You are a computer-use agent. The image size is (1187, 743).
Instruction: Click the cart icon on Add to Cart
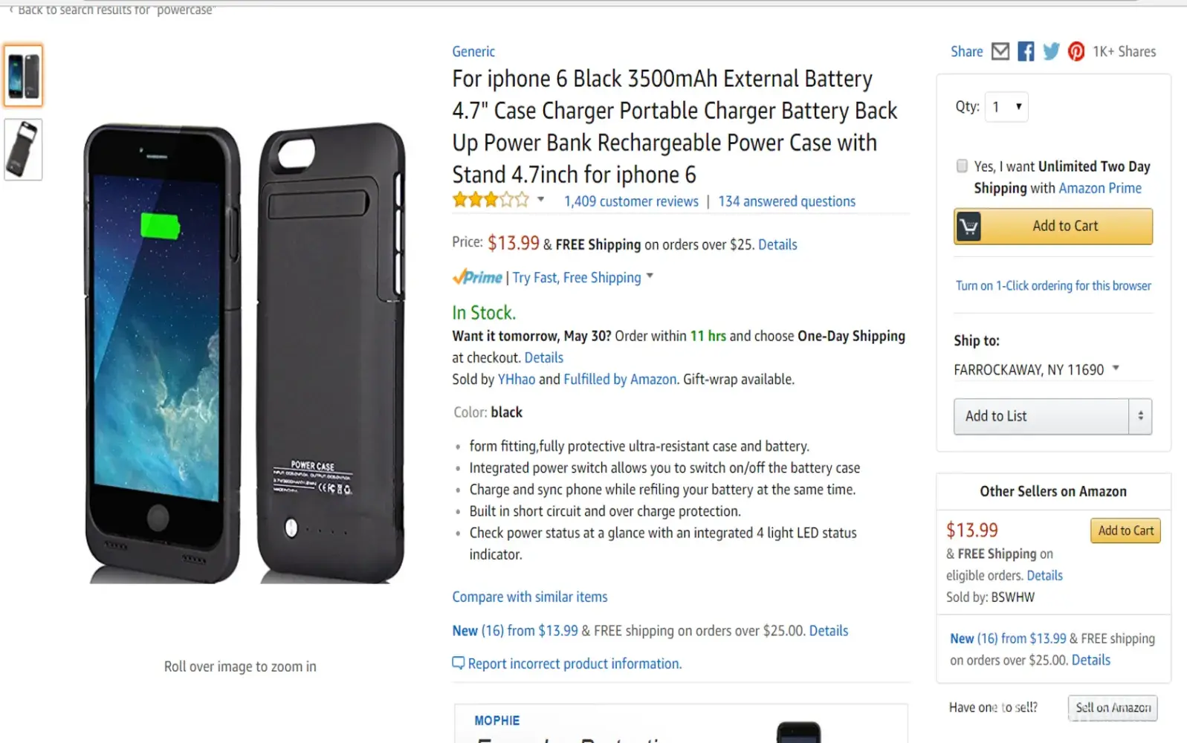click(968, 227)
